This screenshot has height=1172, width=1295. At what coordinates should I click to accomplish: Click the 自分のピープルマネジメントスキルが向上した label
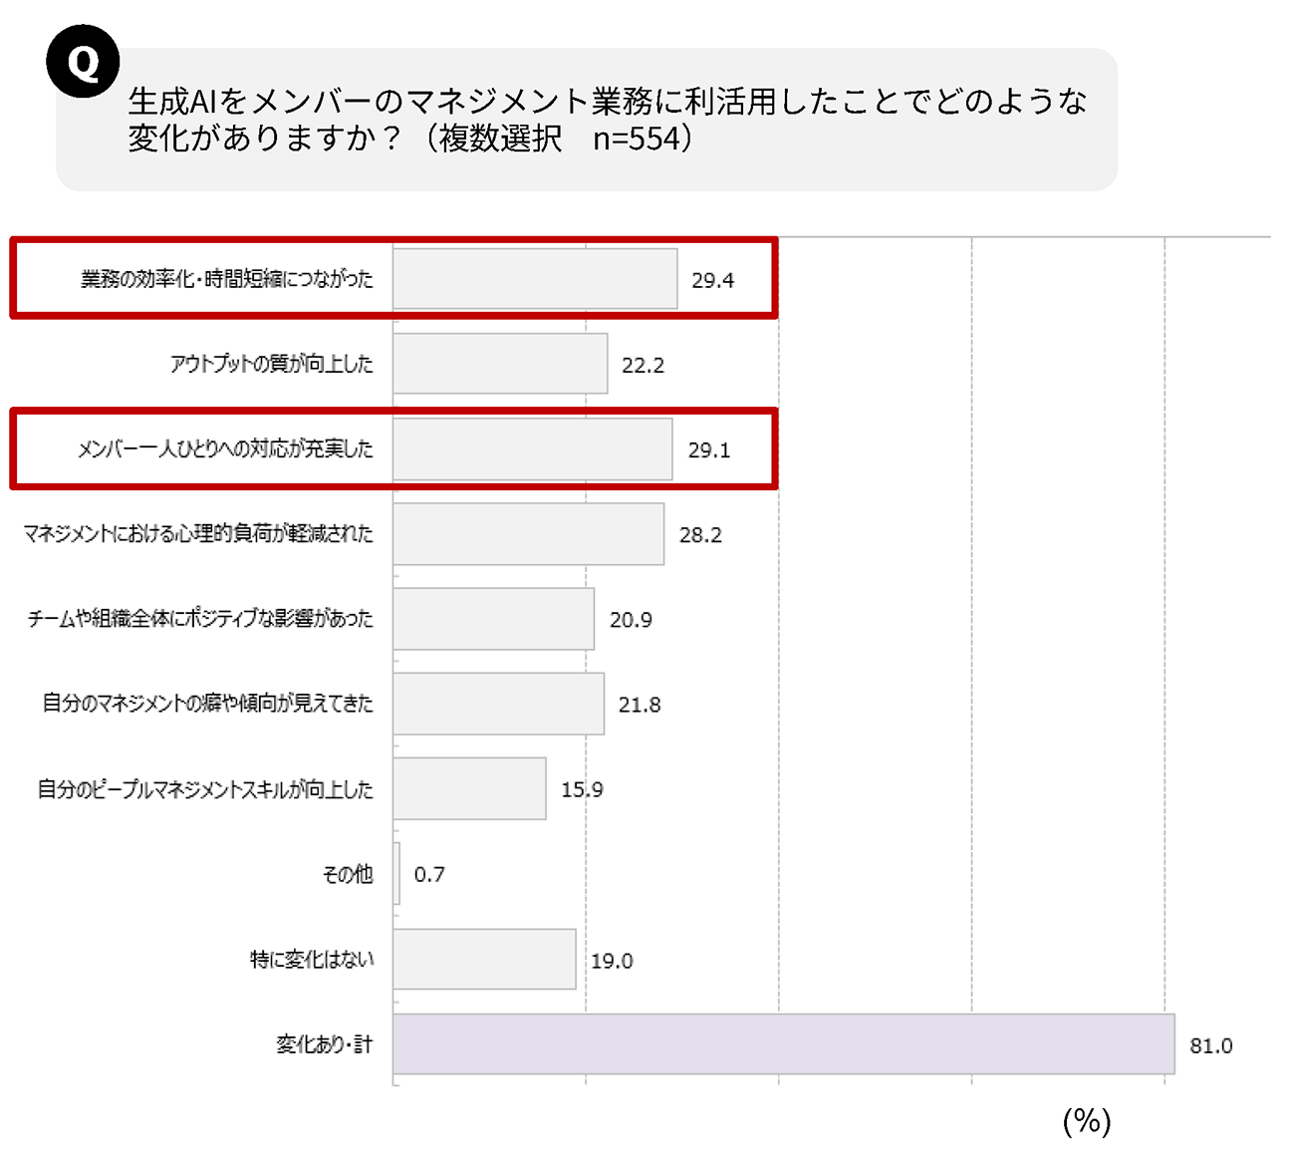click(205, 789)
